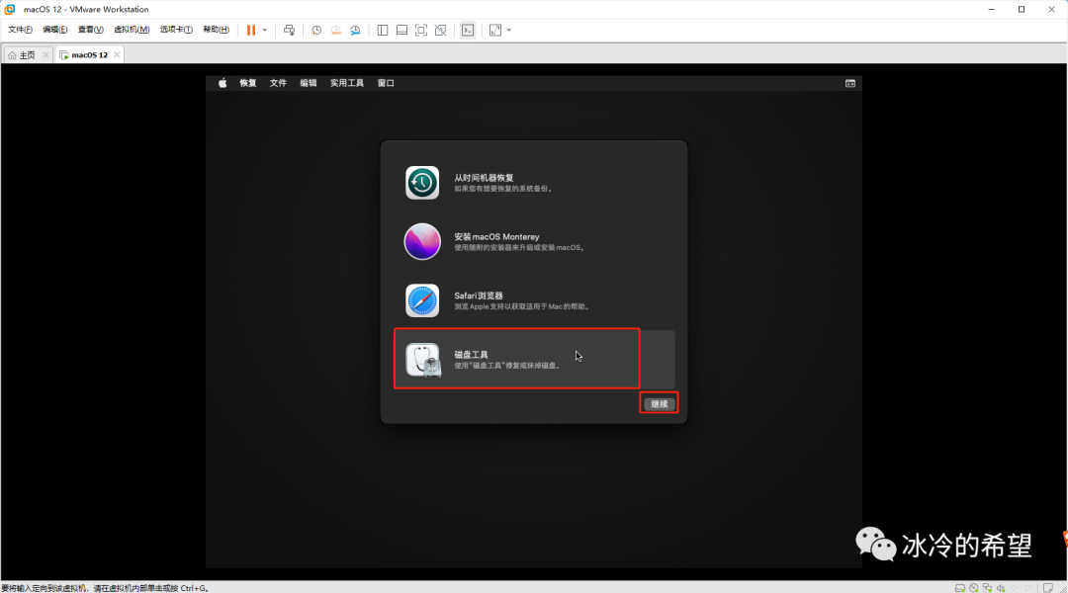Click the Safari compass icon

click(x=422, y=300)
